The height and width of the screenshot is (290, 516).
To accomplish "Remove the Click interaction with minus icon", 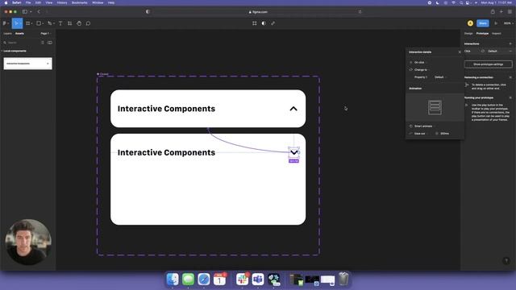I will [x=510, y=52].
